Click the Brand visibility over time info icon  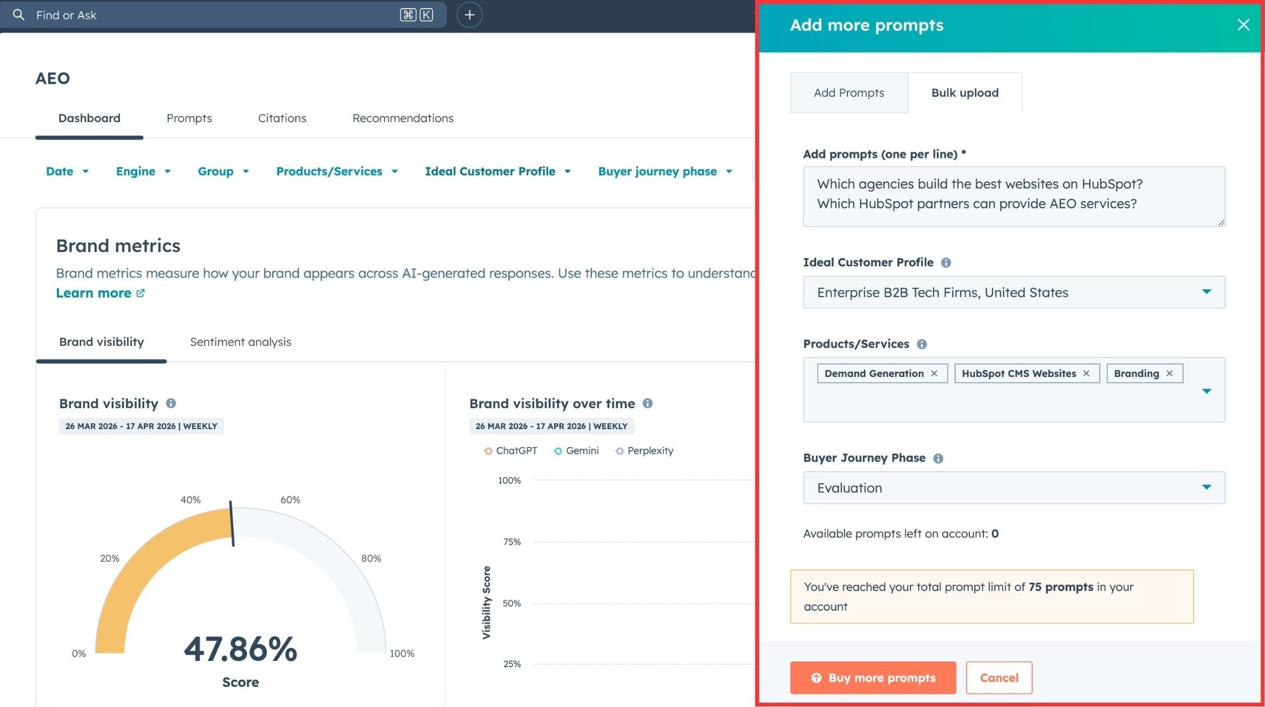[x=648, y=403]
